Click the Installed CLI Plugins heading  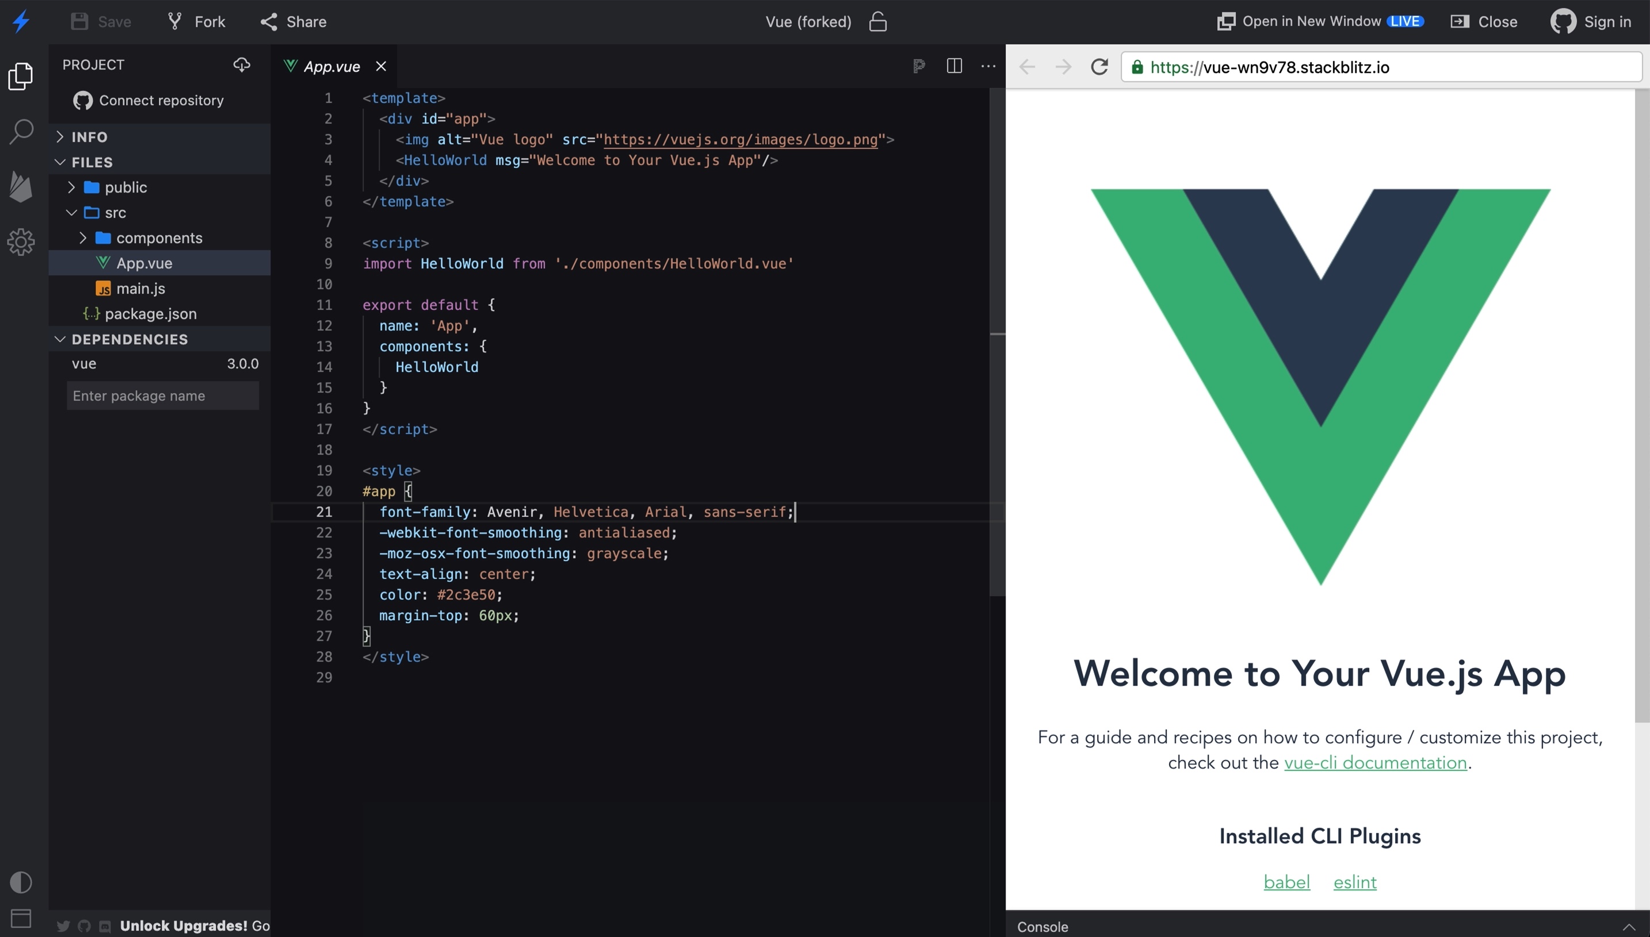[x=1320, y=836]
